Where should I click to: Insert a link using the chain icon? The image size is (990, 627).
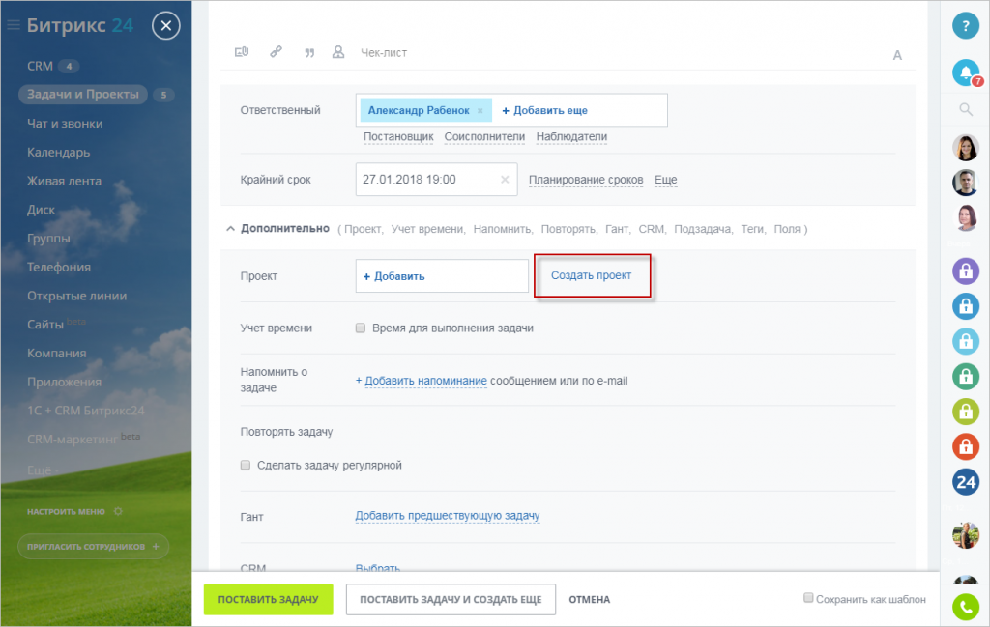pos(276,52)
